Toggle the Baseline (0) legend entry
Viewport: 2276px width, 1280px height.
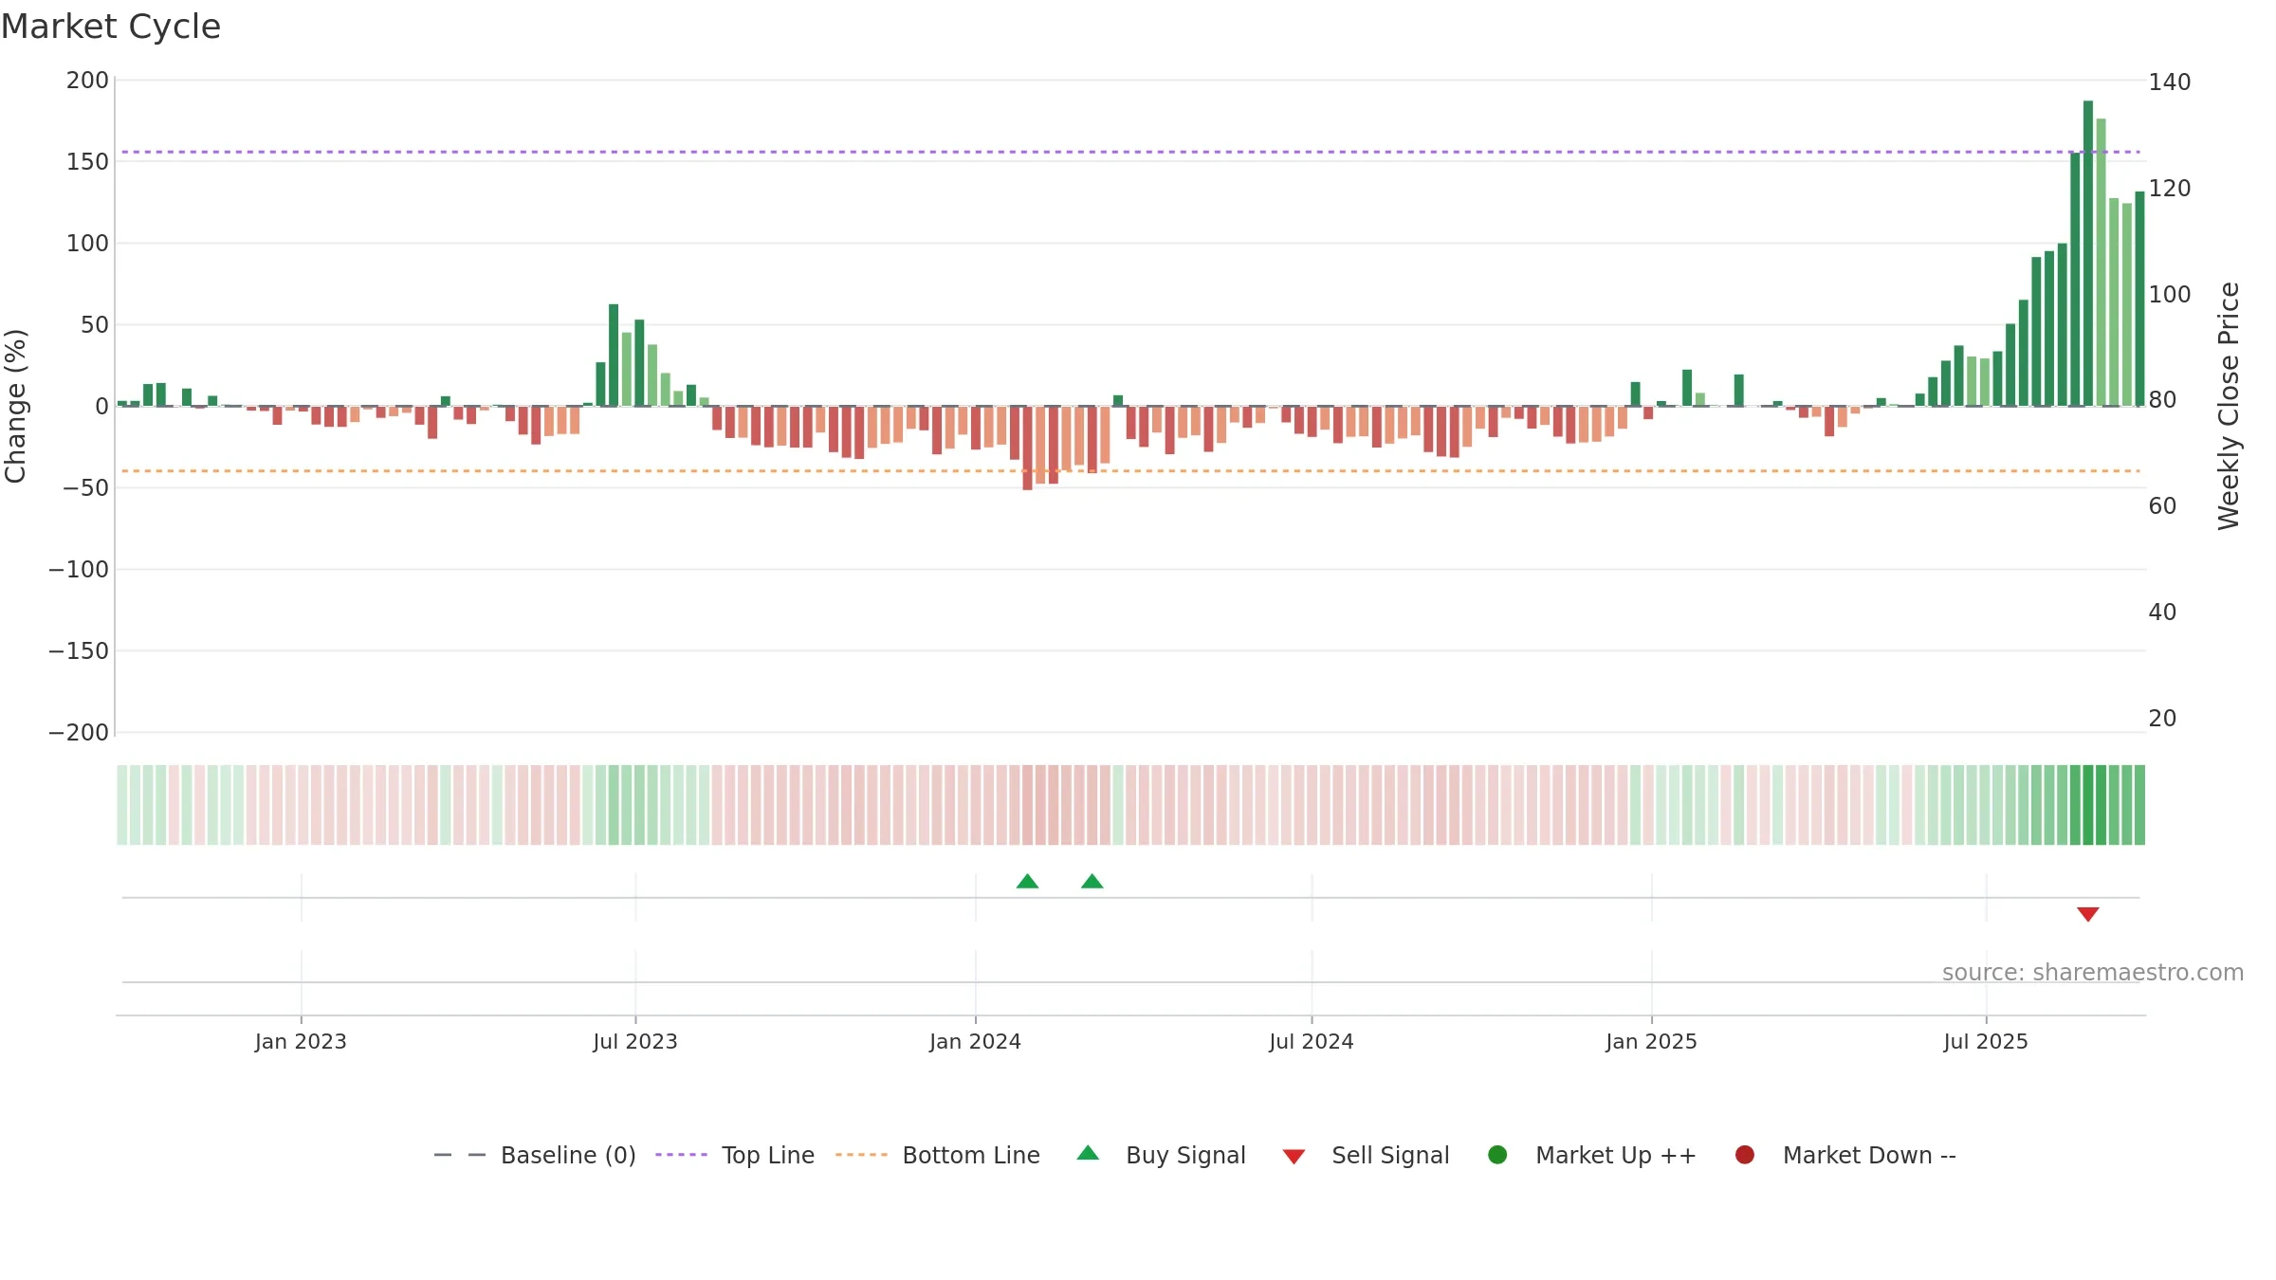click(534, 1155)
